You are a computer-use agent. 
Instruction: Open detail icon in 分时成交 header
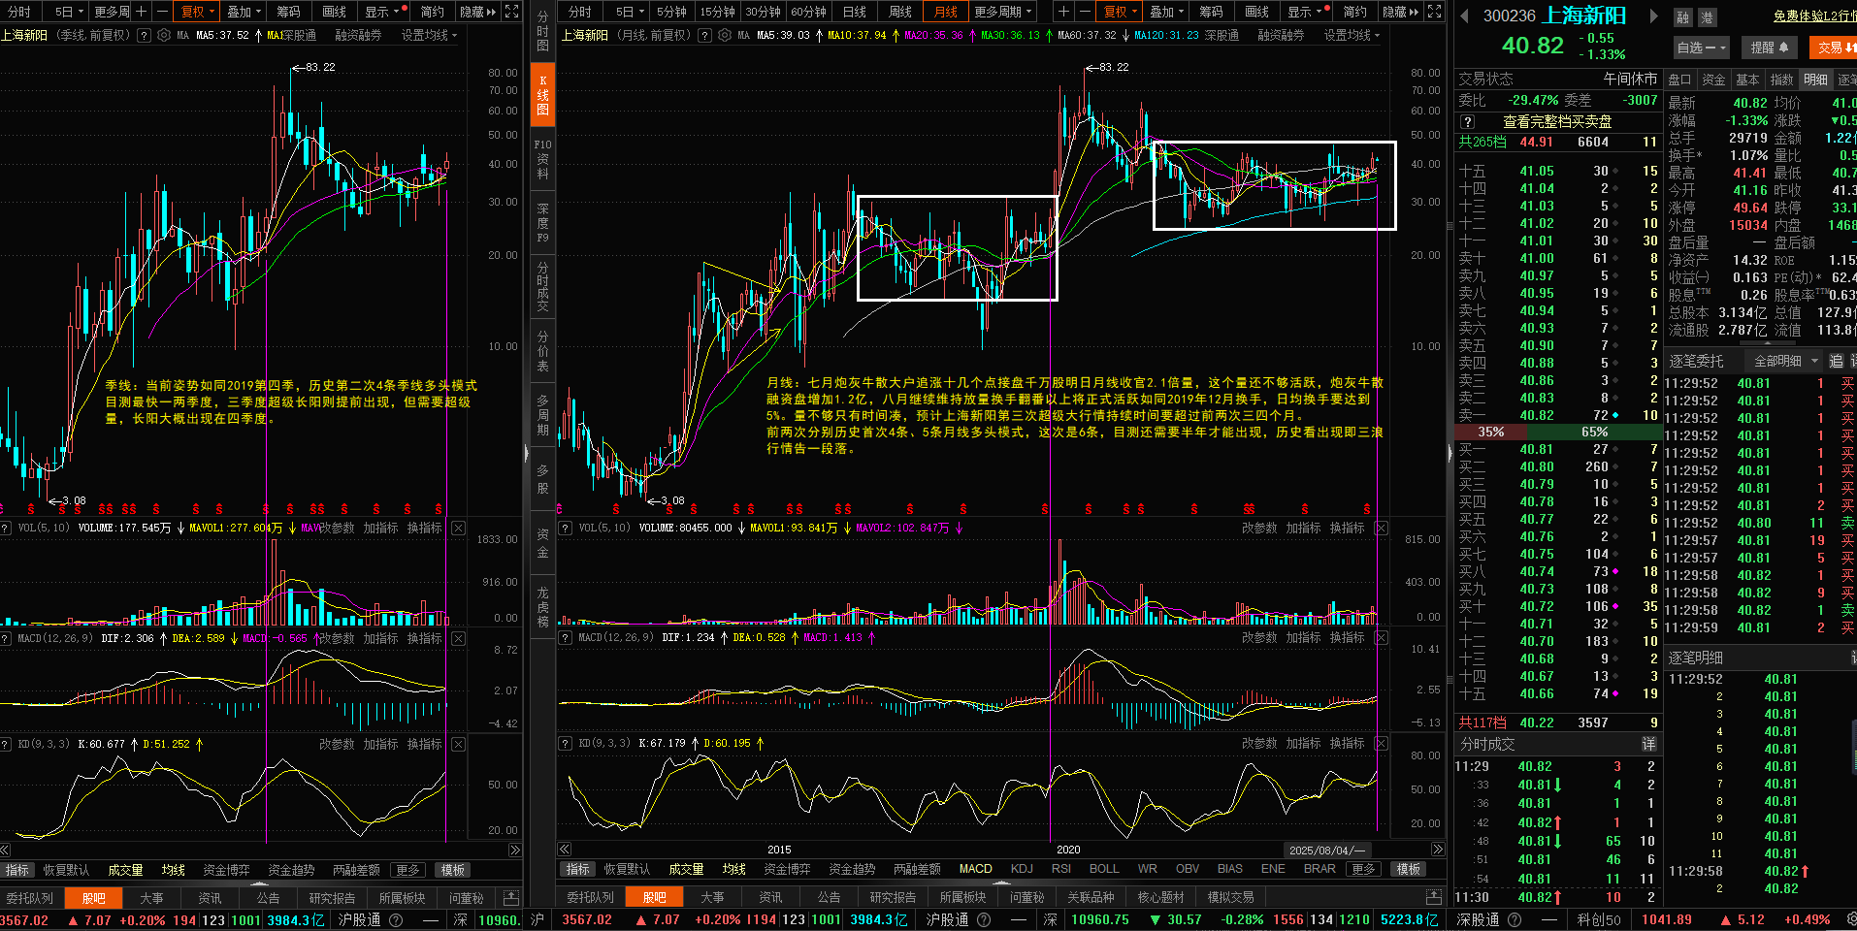tap(1648, 744)
